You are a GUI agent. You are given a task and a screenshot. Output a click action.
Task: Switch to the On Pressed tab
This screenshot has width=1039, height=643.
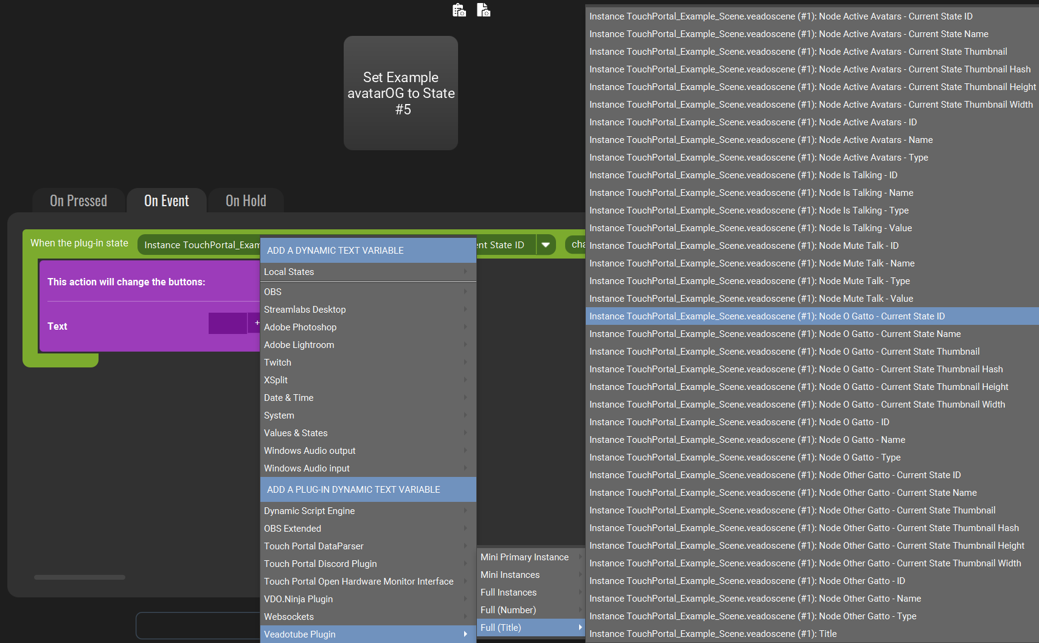pyautogui.click(x=78, y=201)
